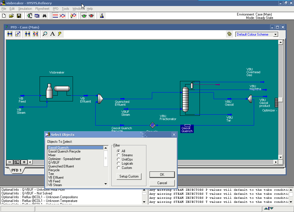Click the PFD zoom out minus button
The height and width of the screenshot is (212, 294).
click(x=10, y=162)
